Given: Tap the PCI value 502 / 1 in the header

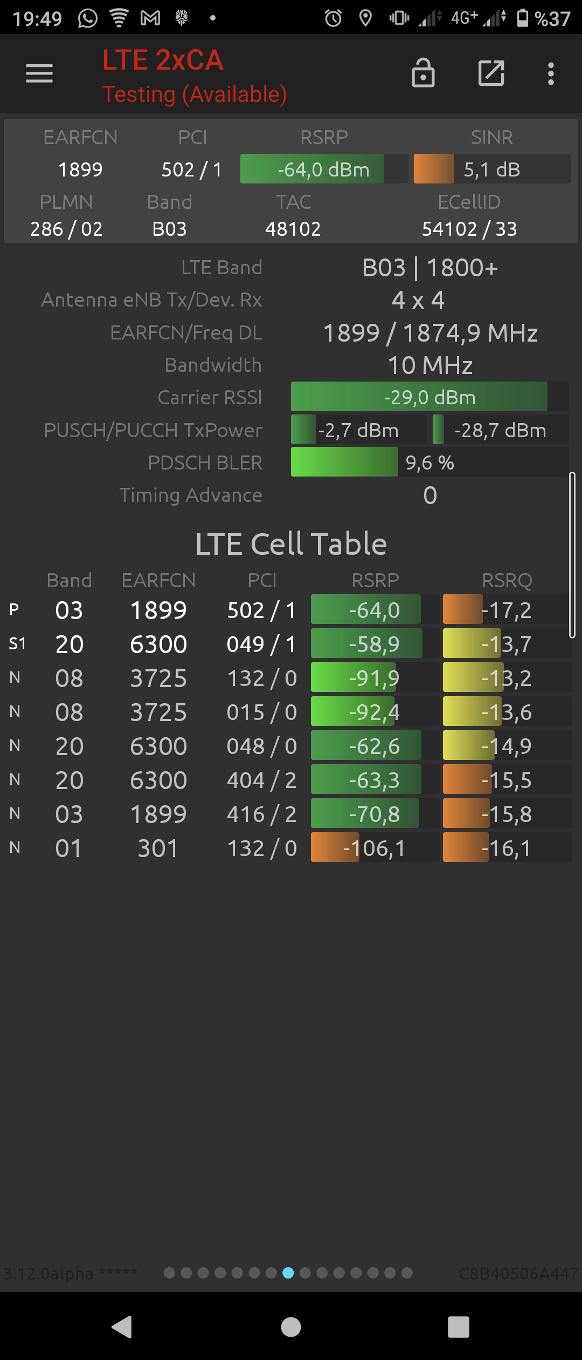Looking at the screenshot, I should click(192, 169).
